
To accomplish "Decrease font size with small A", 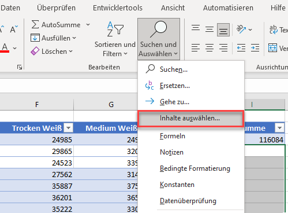I will click(x=14, y=29).
